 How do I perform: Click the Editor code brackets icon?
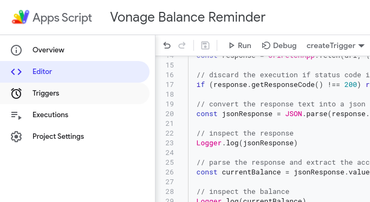pos(16,72)
